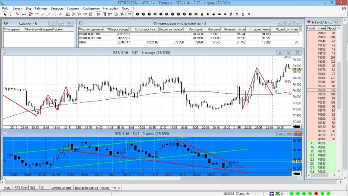Click the down arrow marker icon
Screen dimensions: 348x196
click(x=208, y=14)
